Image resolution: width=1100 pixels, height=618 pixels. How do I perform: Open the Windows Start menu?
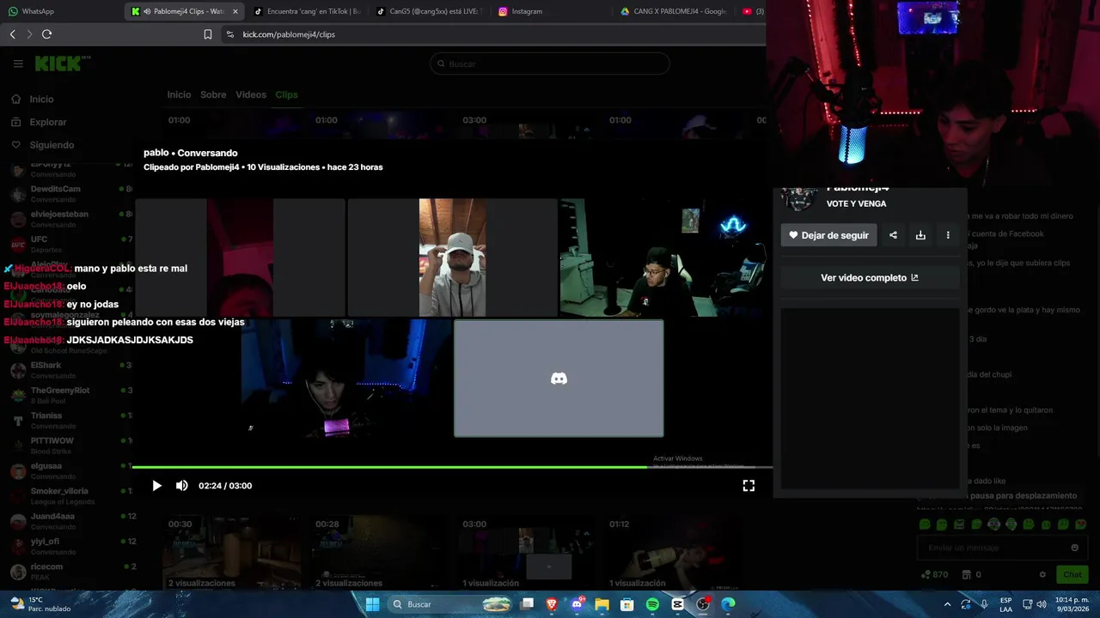pos(372,604)
